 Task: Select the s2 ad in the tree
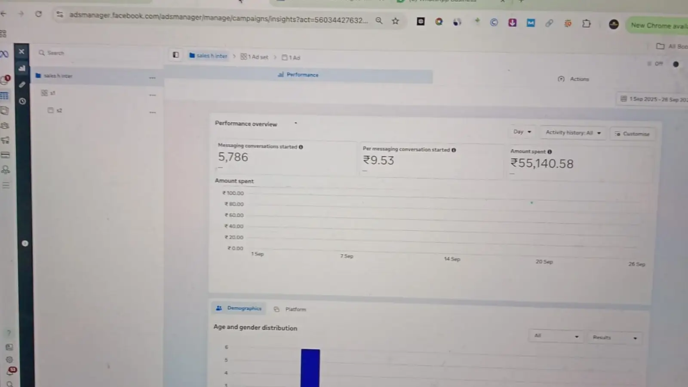59,111
